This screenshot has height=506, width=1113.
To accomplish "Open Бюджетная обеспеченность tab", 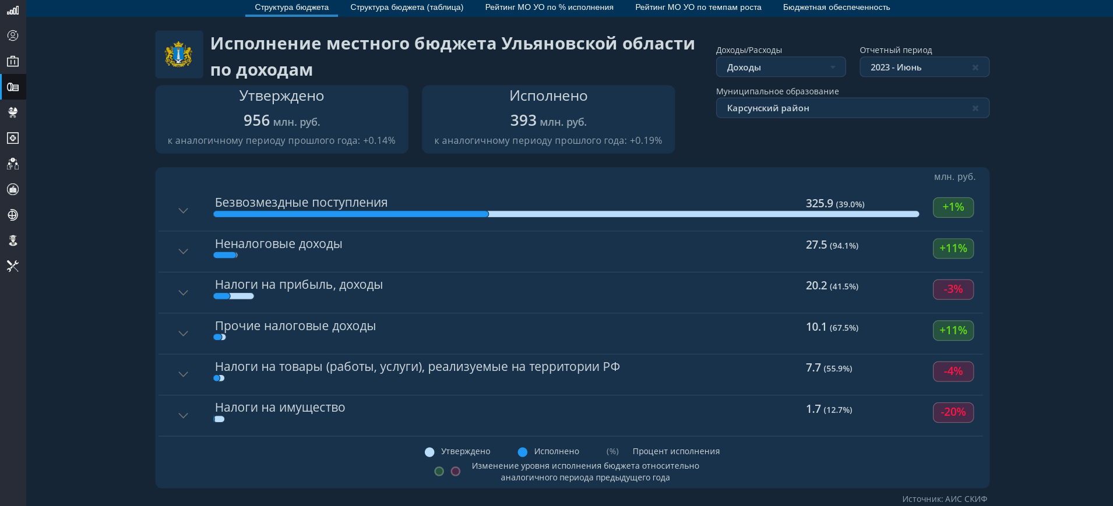I will click(x=836, y=8).
